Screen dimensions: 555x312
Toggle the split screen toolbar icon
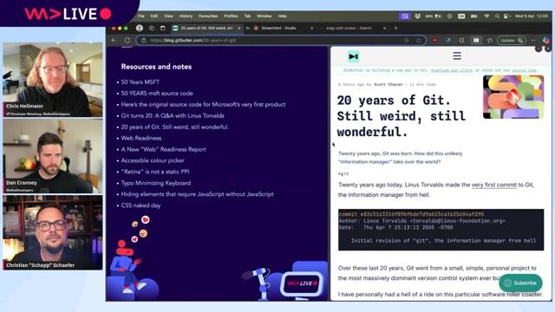[x=476, y=41]
